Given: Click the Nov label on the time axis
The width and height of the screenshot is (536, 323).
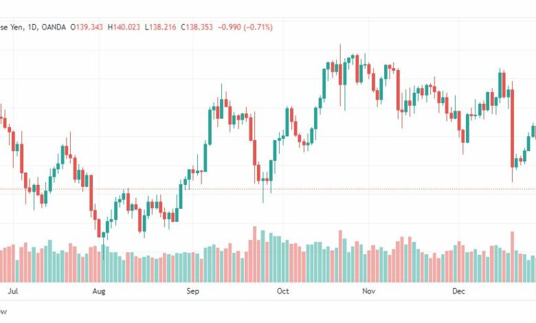Looking at the screenshot, I should (368, 291).
